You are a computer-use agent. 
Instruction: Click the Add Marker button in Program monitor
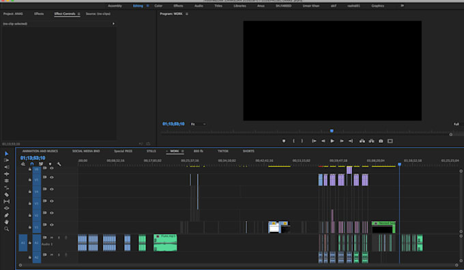284,141
